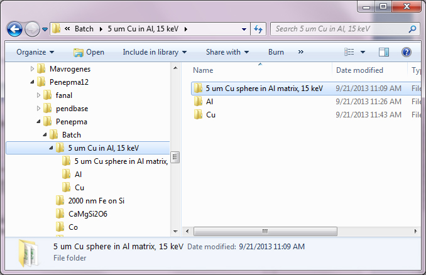Click the change view icon
Image resolution: width=426 pixels, height=275 pixels.
(349, 52)
